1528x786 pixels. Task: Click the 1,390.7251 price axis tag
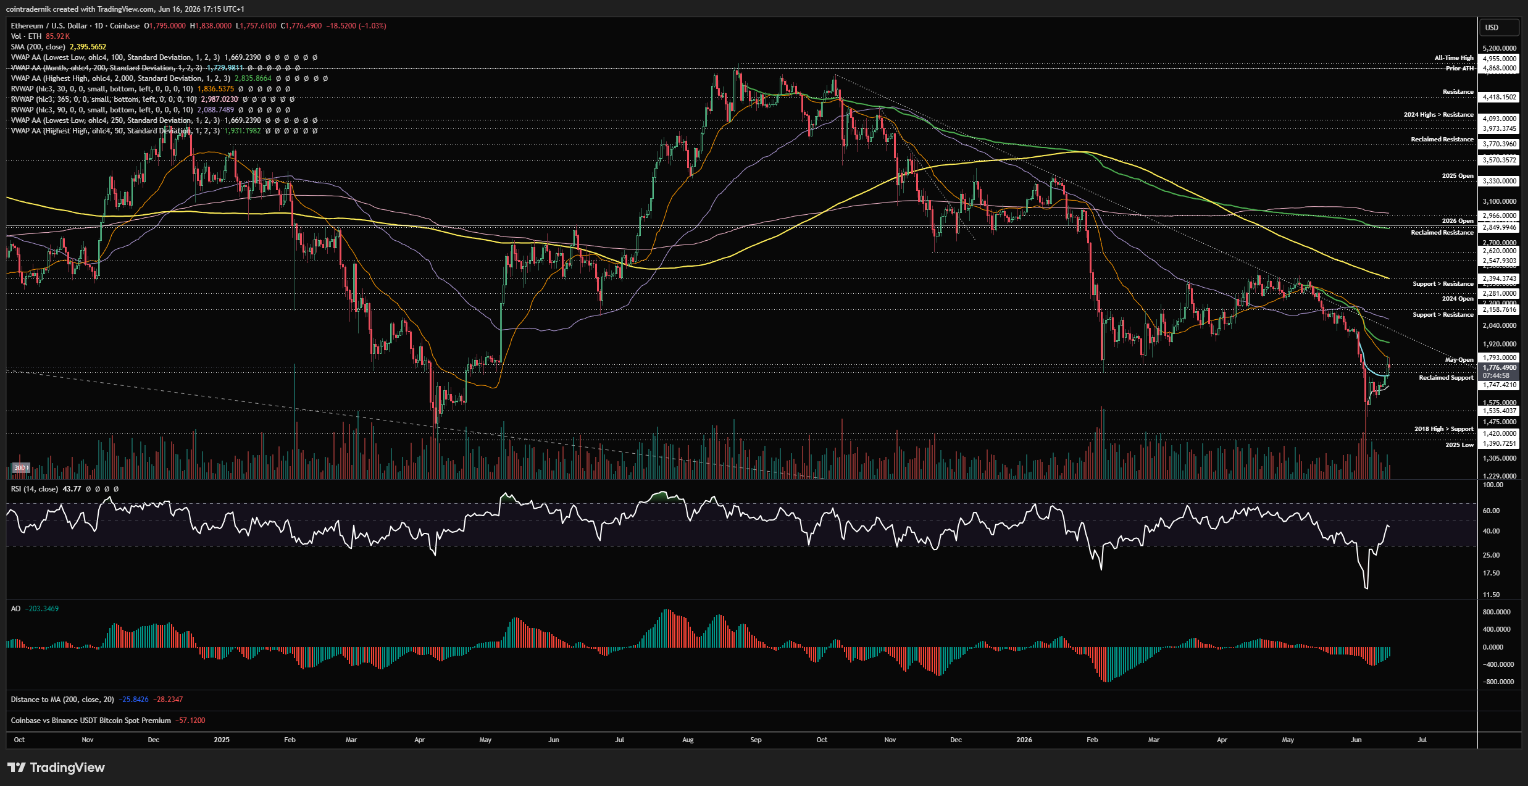1499,444
